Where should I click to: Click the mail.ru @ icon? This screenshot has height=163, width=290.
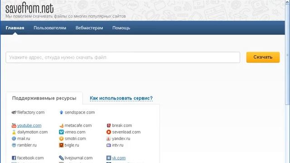click(x=14, y=139)
